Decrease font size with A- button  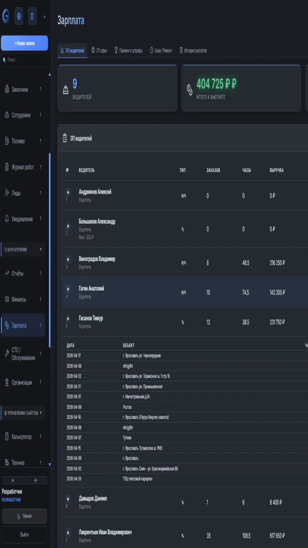pos(13,480)
